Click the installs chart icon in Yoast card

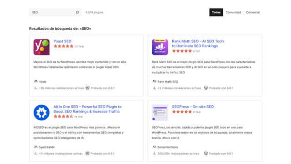35,88
